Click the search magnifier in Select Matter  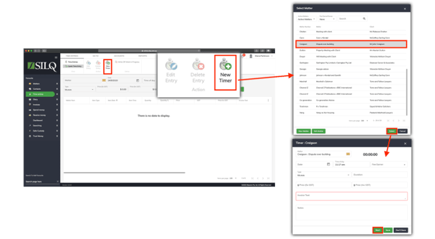tap(364, 18)
